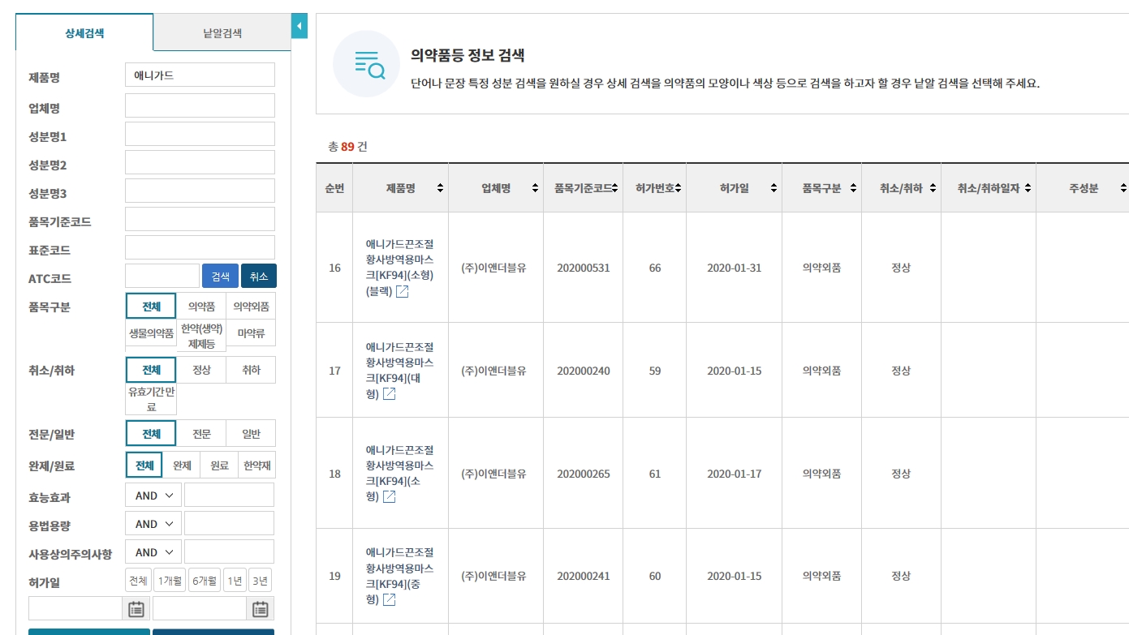Image resolution: width=1129 pixels, height=635 pixels.
Task: Set 허가일 range to 6개월
Action: coord(205,580)
